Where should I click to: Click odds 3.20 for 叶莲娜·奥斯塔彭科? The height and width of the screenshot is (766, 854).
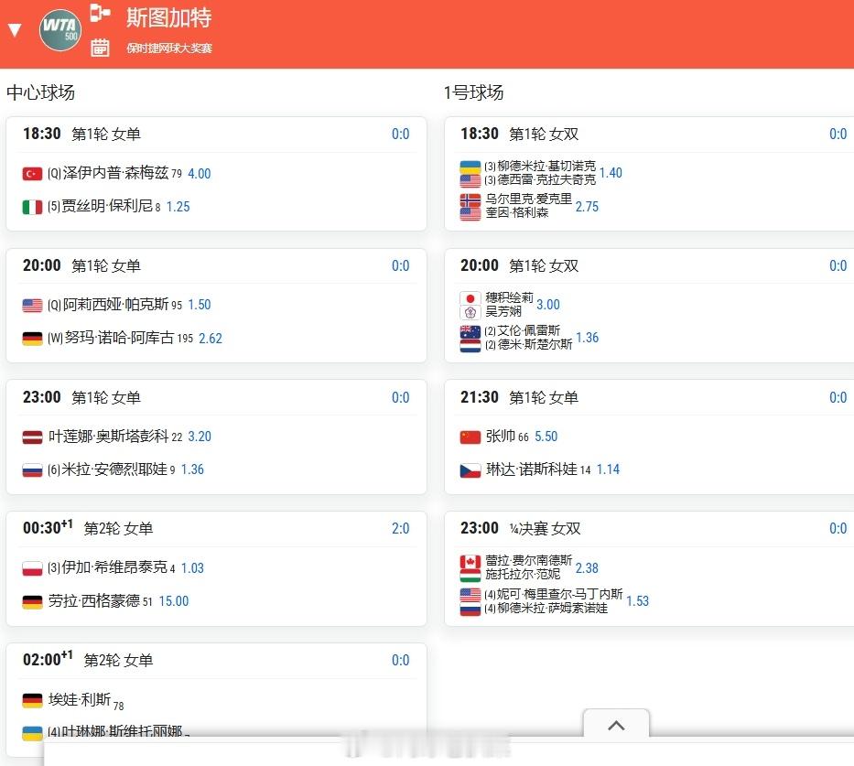pos(200,437)
